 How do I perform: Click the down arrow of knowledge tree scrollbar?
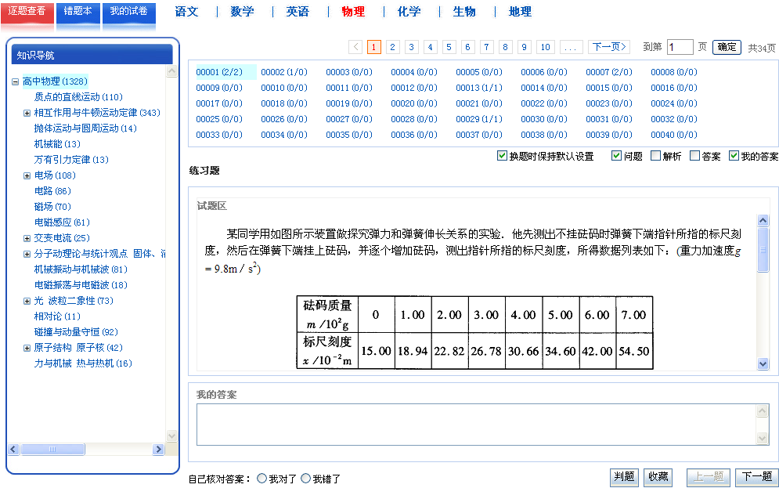click(171, 436)
